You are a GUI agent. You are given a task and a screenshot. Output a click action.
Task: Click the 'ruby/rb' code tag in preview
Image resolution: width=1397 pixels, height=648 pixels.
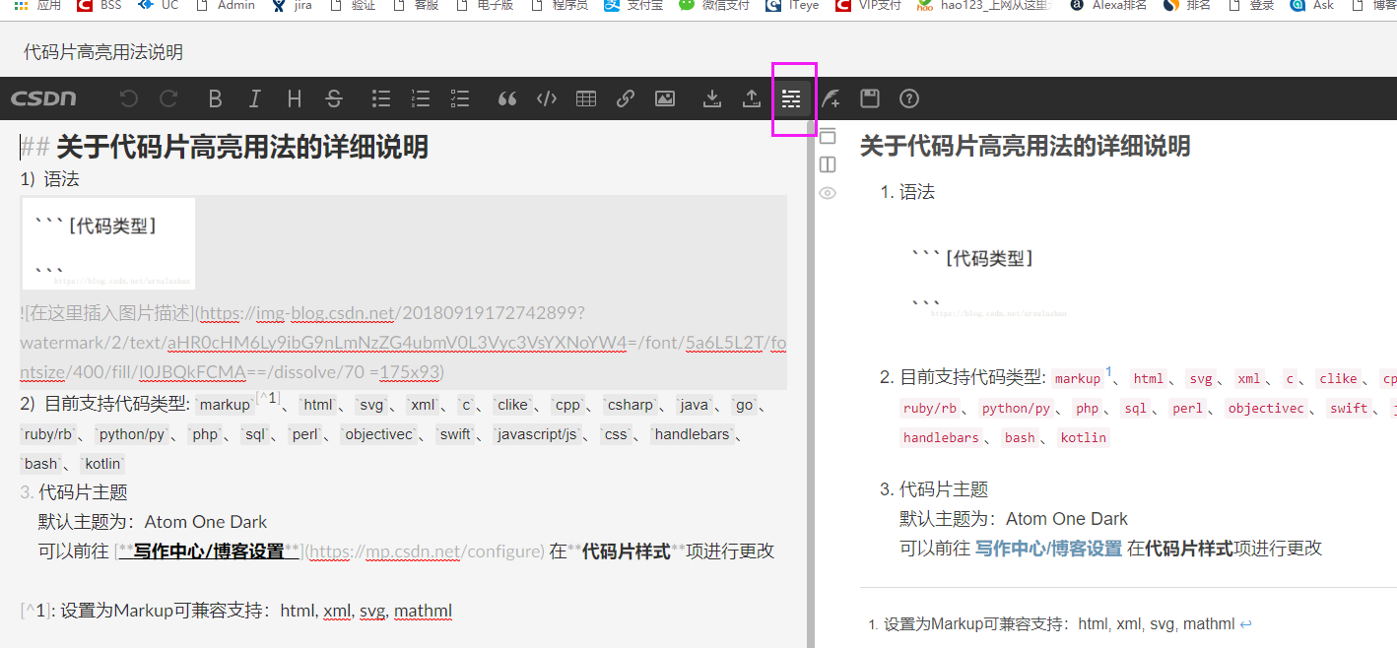929,408
